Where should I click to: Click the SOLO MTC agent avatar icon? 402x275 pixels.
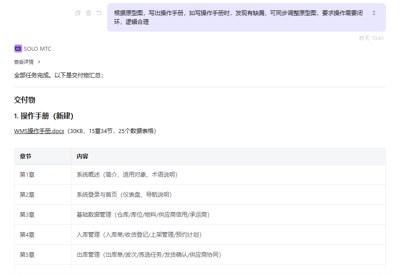tap(18, 49)
